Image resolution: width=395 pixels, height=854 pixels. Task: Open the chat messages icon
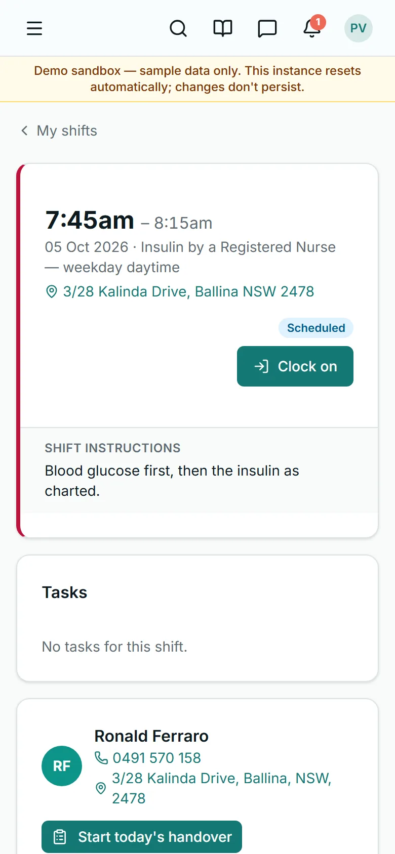click(267, 28)
